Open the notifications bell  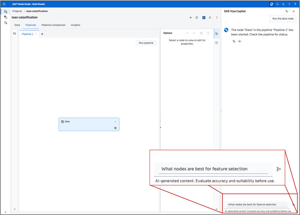[x=283, y=4]
